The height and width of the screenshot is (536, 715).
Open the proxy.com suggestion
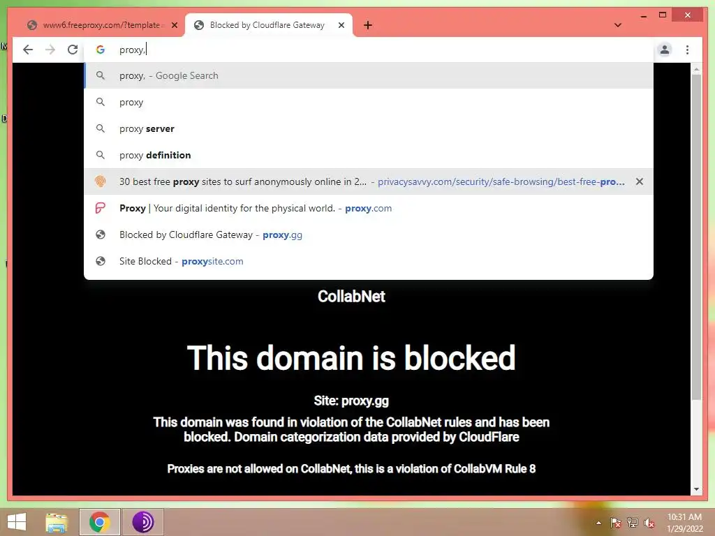[x=369, y=208]
